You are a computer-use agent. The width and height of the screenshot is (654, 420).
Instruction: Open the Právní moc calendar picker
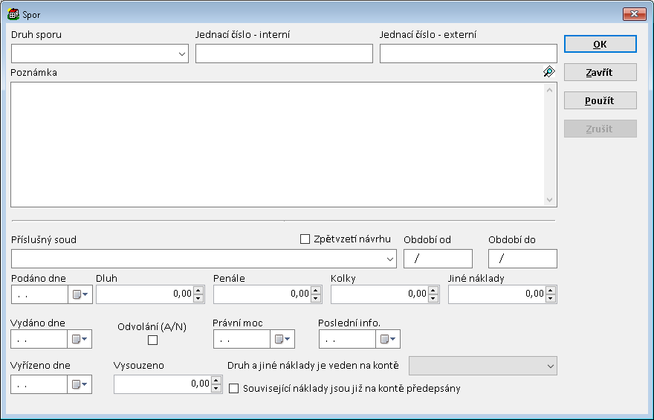282,340
